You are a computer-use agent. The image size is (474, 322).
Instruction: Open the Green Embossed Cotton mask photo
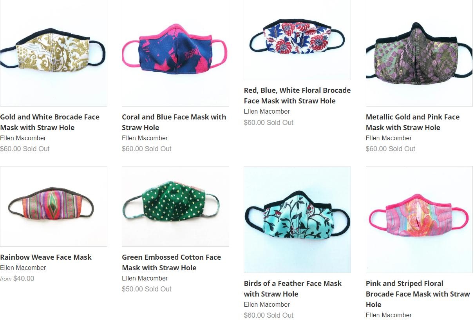coord(175,206)
